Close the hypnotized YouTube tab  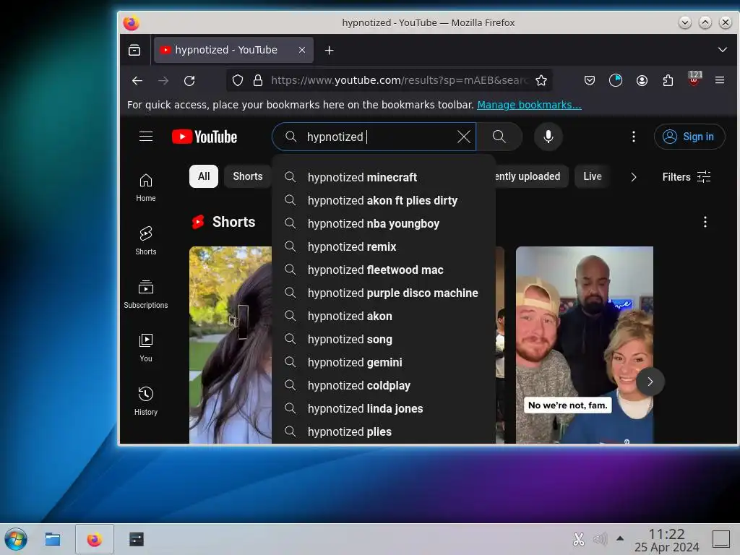coord(302,50)
